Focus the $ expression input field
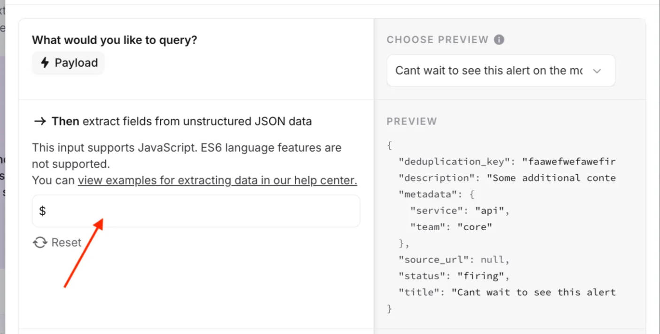The image size is (660, 334). 196,211
